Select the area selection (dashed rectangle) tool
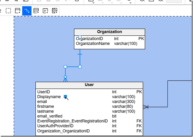This screenshot has height=137, width=193. (9, 11)
